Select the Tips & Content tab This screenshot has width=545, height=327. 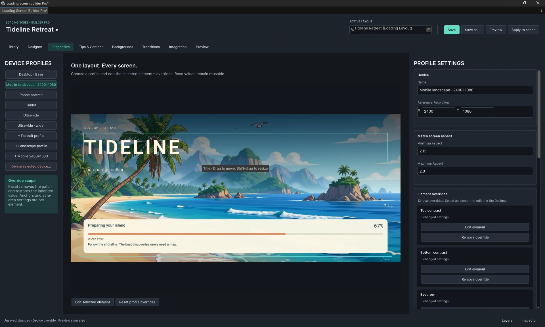click(91, 47)
